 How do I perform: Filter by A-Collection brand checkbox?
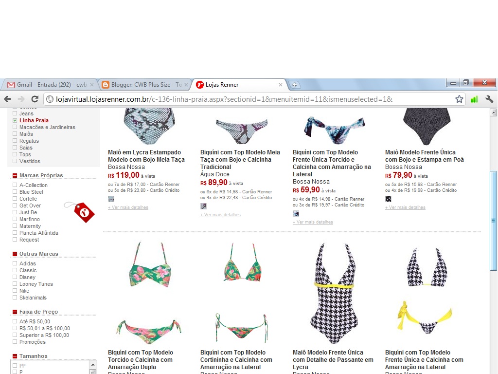(15, 185)
